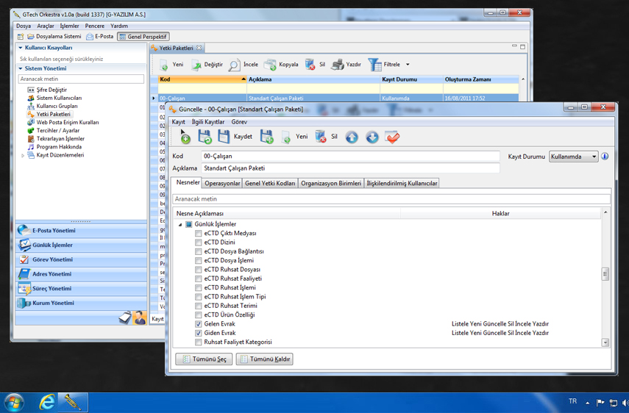Switch to the Operasyonlar tab
The image size is (629, 413).
point(222,184)
